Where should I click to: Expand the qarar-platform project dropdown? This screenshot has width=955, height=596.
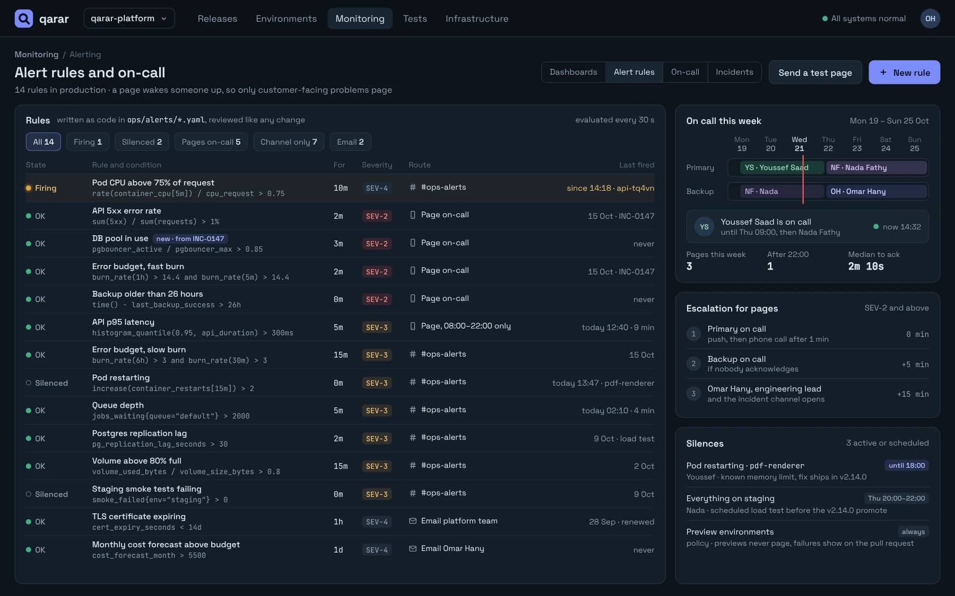[129, 19]
